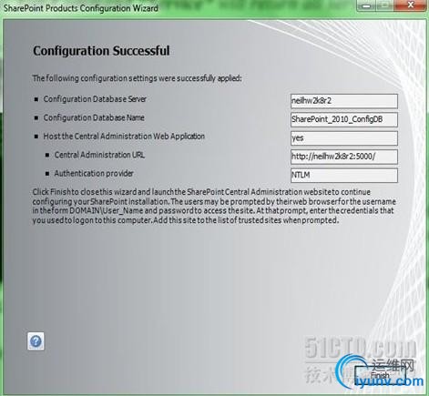Click the Central Administration URL field
Screen dimensions: 429x396
pos(344,157)
